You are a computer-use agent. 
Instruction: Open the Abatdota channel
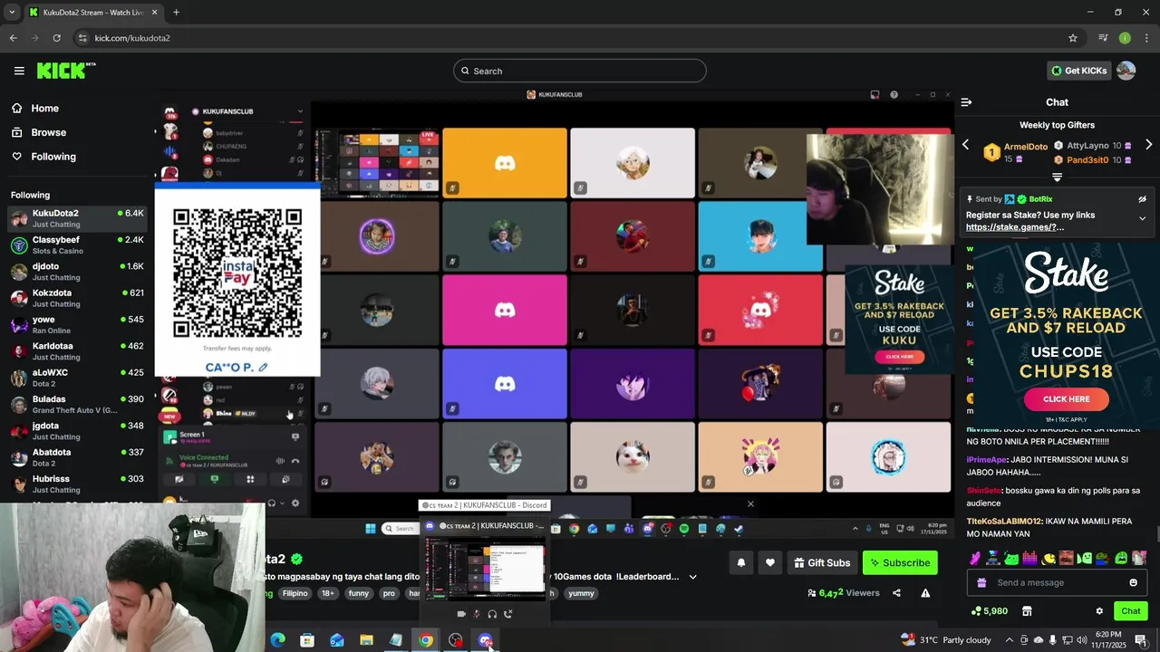77,457
